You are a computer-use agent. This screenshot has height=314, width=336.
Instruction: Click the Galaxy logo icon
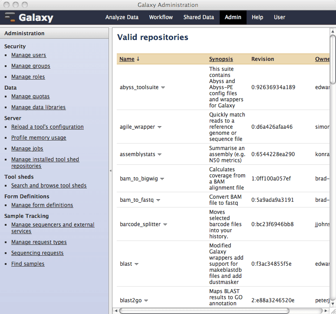10,18
